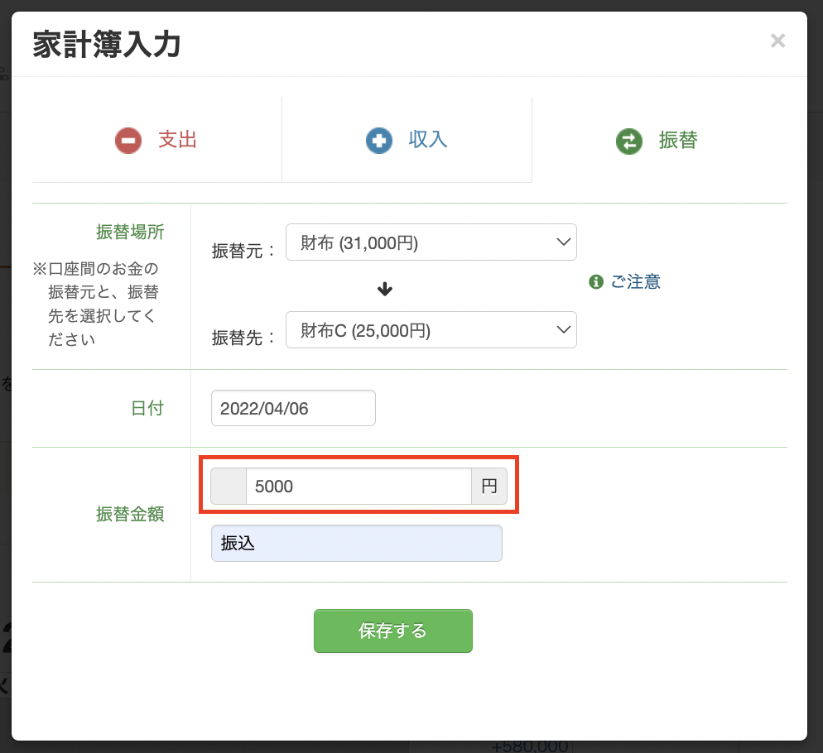823x753 pixels.
Task: Open the ご注意 link
Action: point(635,282)
